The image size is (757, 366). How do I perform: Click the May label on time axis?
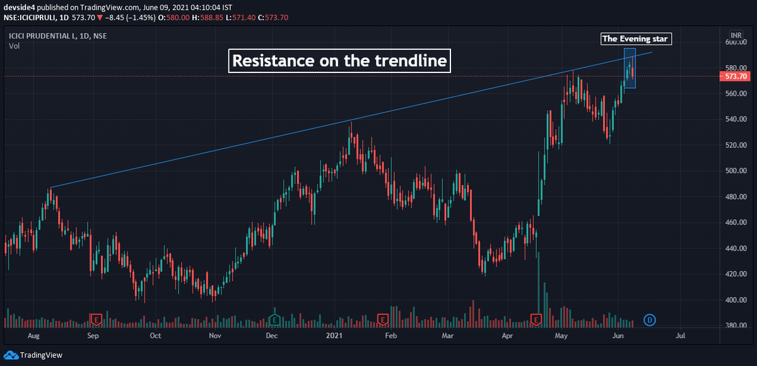point(563,336)
